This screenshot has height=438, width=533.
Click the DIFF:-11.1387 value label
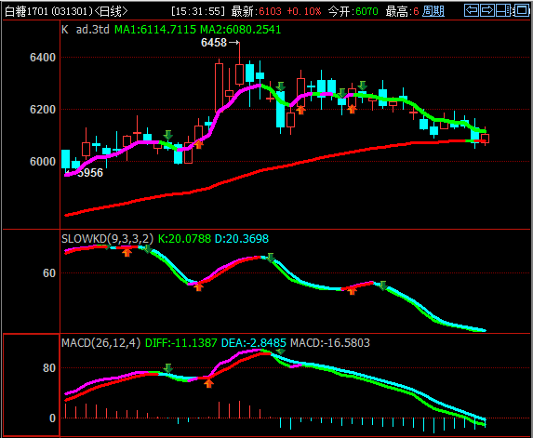(180, 342)
